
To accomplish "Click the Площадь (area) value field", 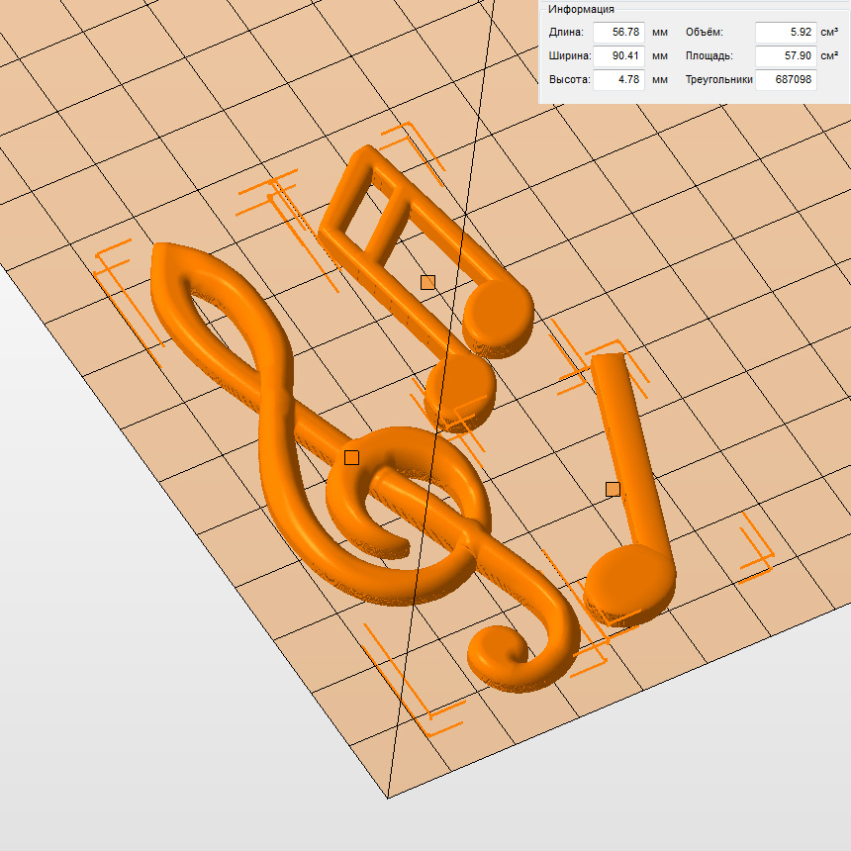I will pyautogui.click(x=786, y=56).
